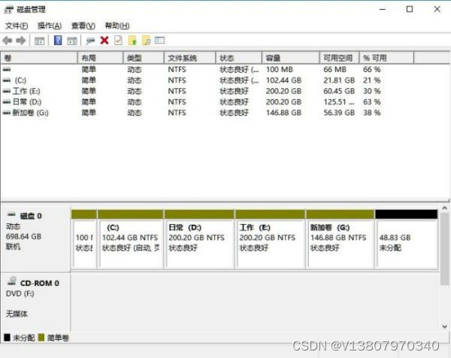Sort by the 布局 column header
Image resolution: width=451 pixels, height=358 pixels.
tap(101, 58)
